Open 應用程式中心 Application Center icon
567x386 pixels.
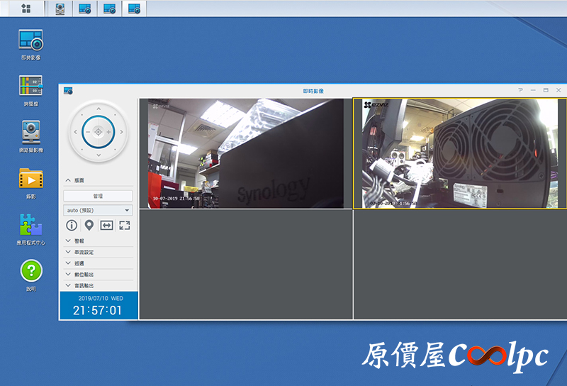point(30,229)
